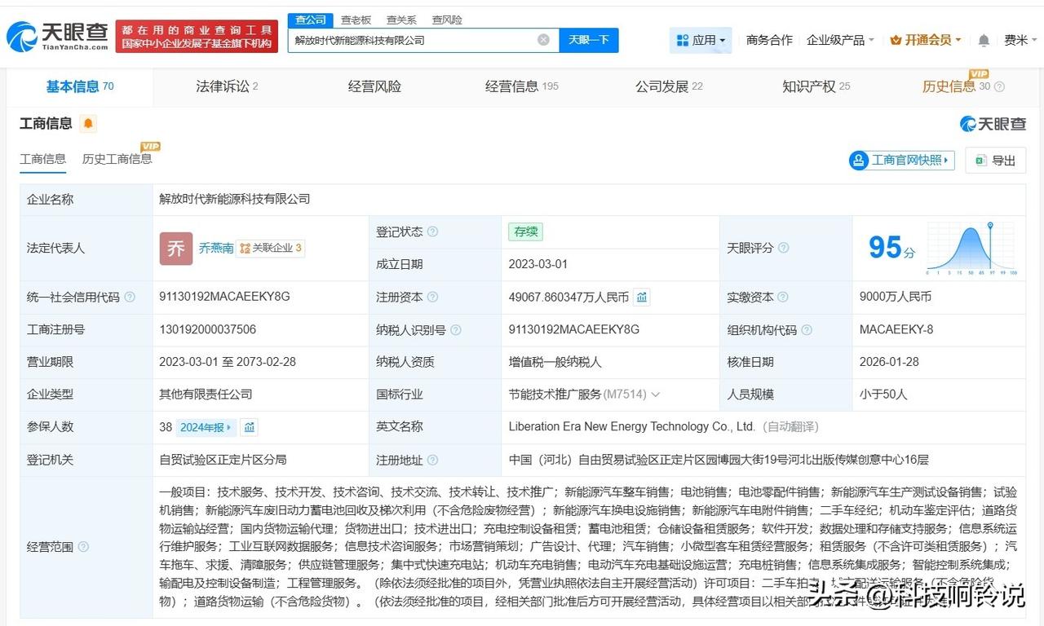1044x626 pixels.
Task: Open the 历史信息 VIP tab
Action: point(956,86)
